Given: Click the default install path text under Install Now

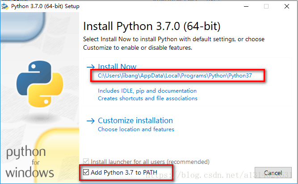Looking at the screenshot, I should (x=175, y=76).
